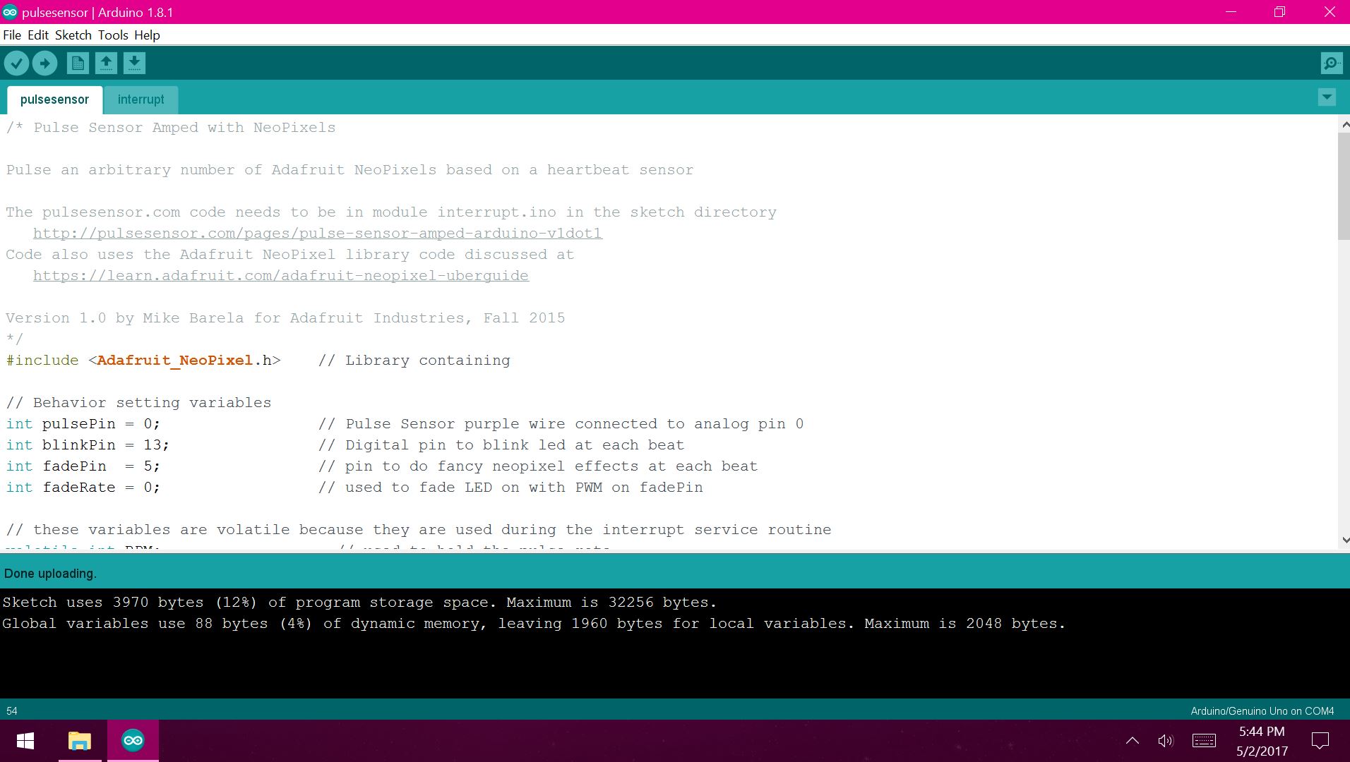Create a new sketch with New icon
Screen dimensions: 1350x762
78,64
